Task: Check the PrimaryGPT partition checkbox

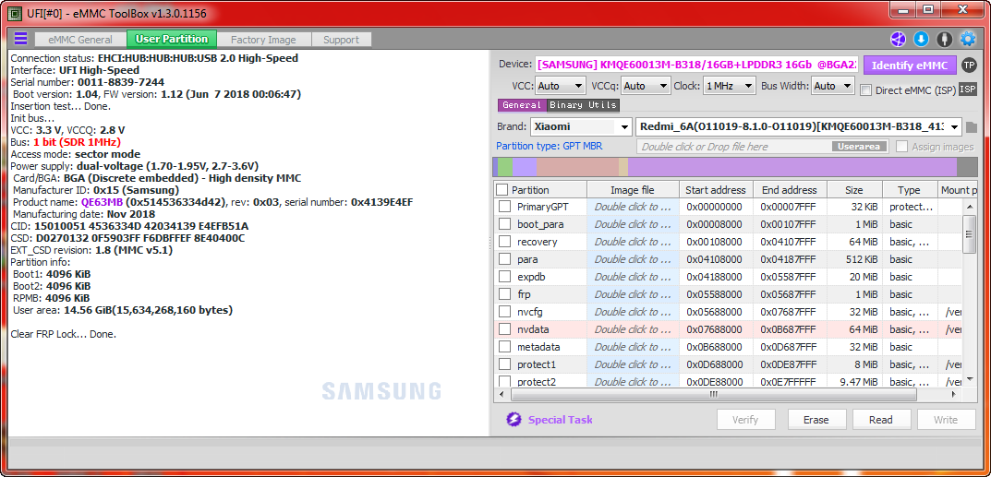Action: 504,207
